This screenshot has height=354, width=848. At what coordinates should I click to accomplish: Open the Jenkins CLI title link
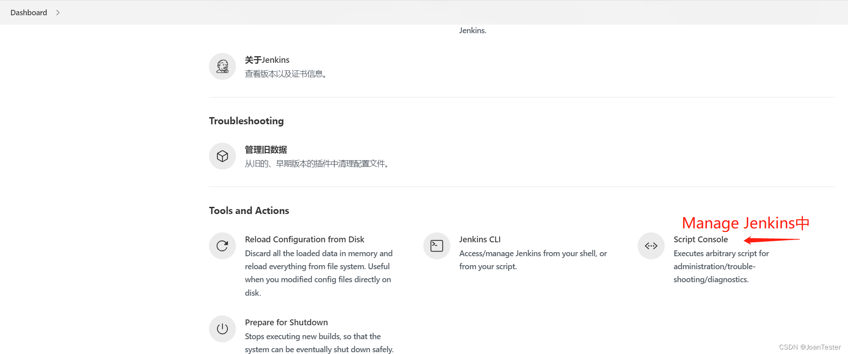pos(480,240)
